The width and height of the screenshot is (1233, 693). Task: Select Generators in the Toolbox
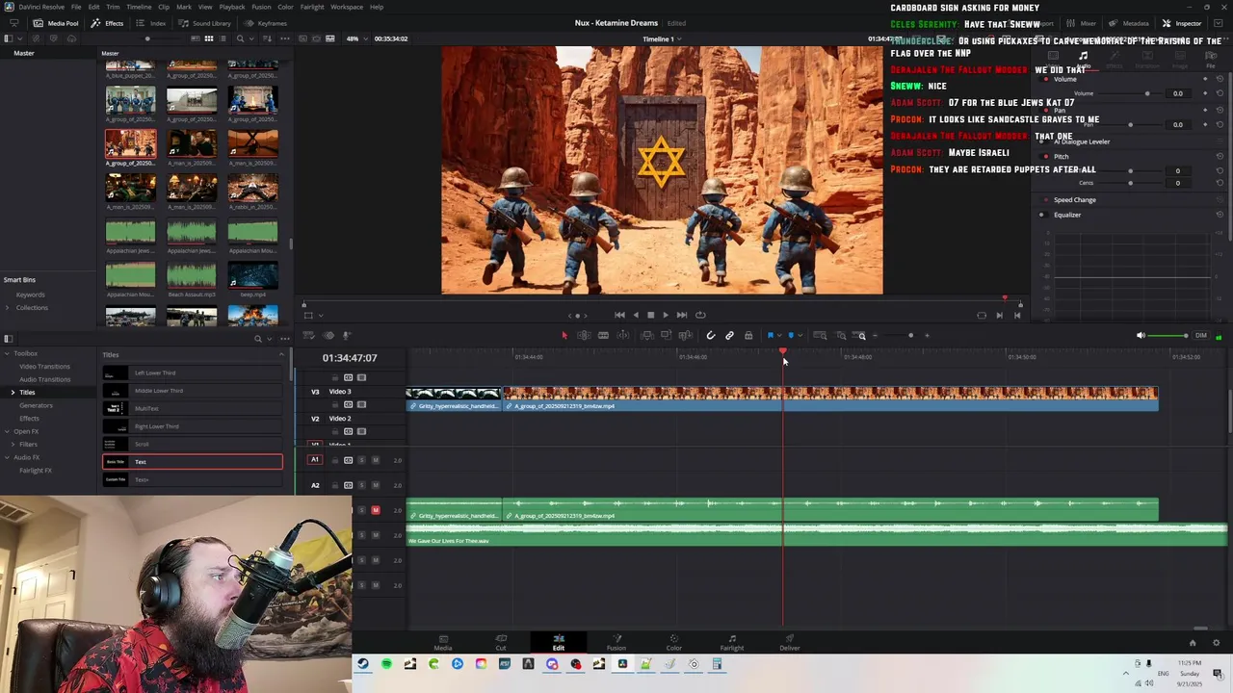pos(36,405)
